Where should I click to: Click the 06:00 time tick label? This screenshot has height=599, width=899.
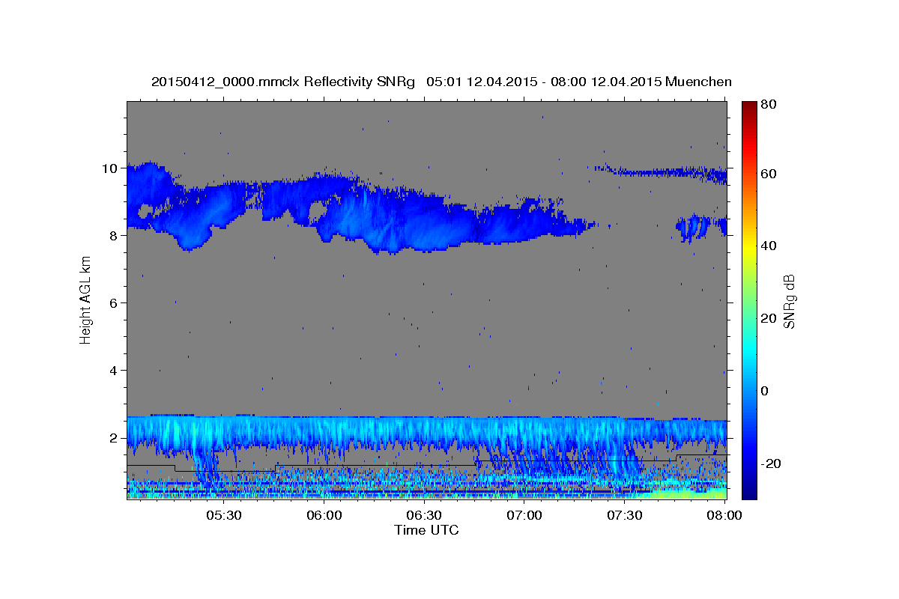[x=324, y=516]
